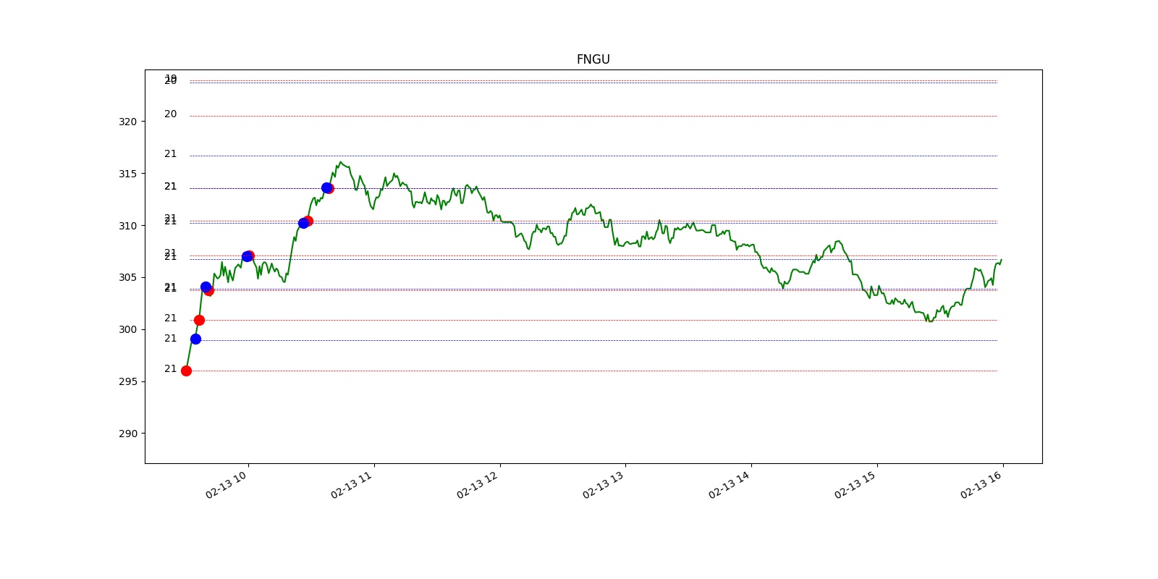Click the "21" label between 315 and 320

170,153
